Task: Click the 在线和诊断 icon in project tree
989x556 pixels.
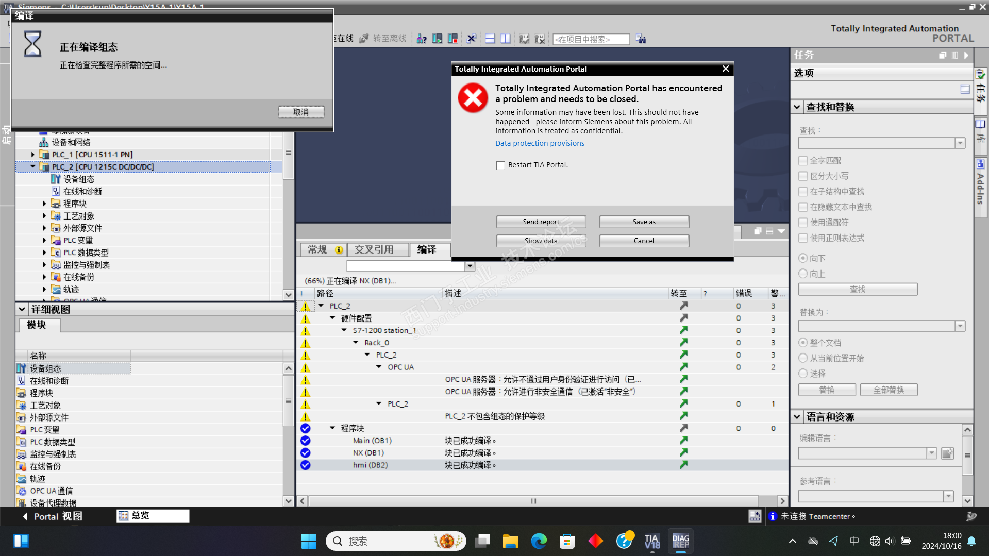Action: [56, 191]
